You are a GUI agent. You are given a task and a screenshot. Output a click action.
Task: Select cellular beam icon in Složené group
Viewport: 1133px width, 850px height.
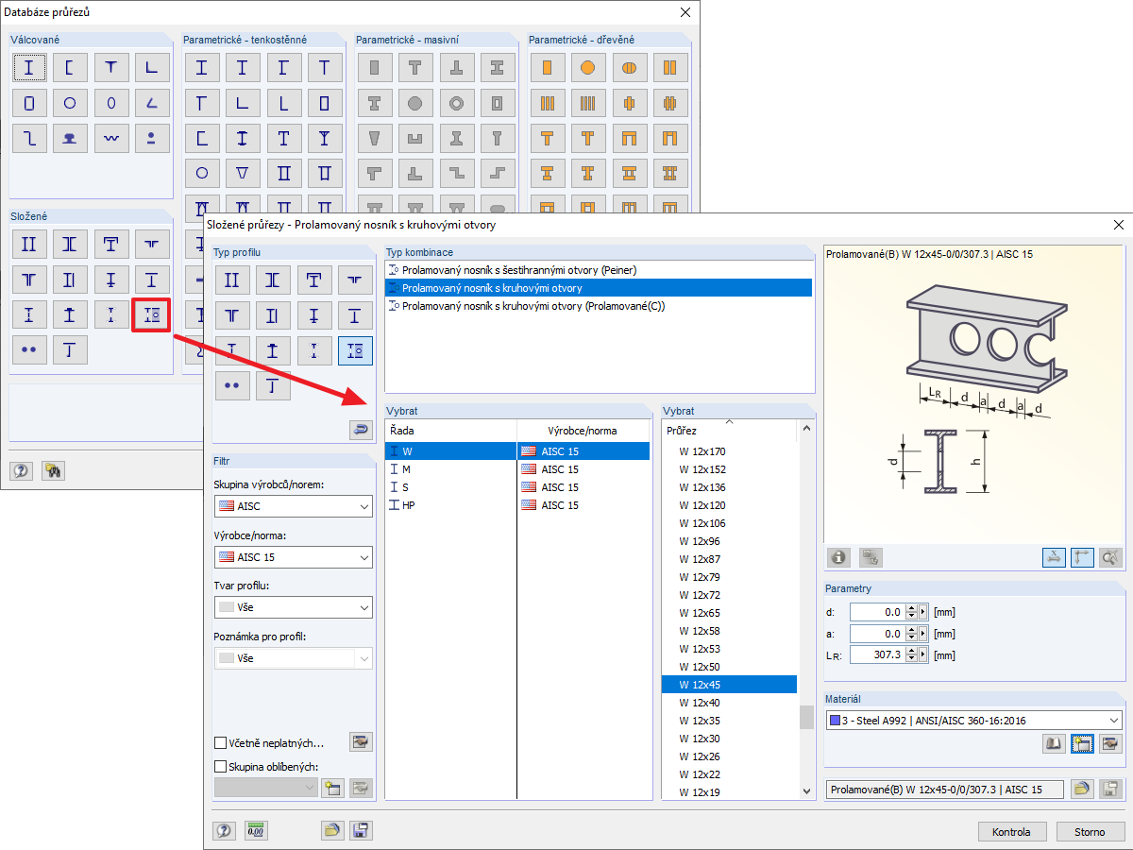[x=152, y=314]
